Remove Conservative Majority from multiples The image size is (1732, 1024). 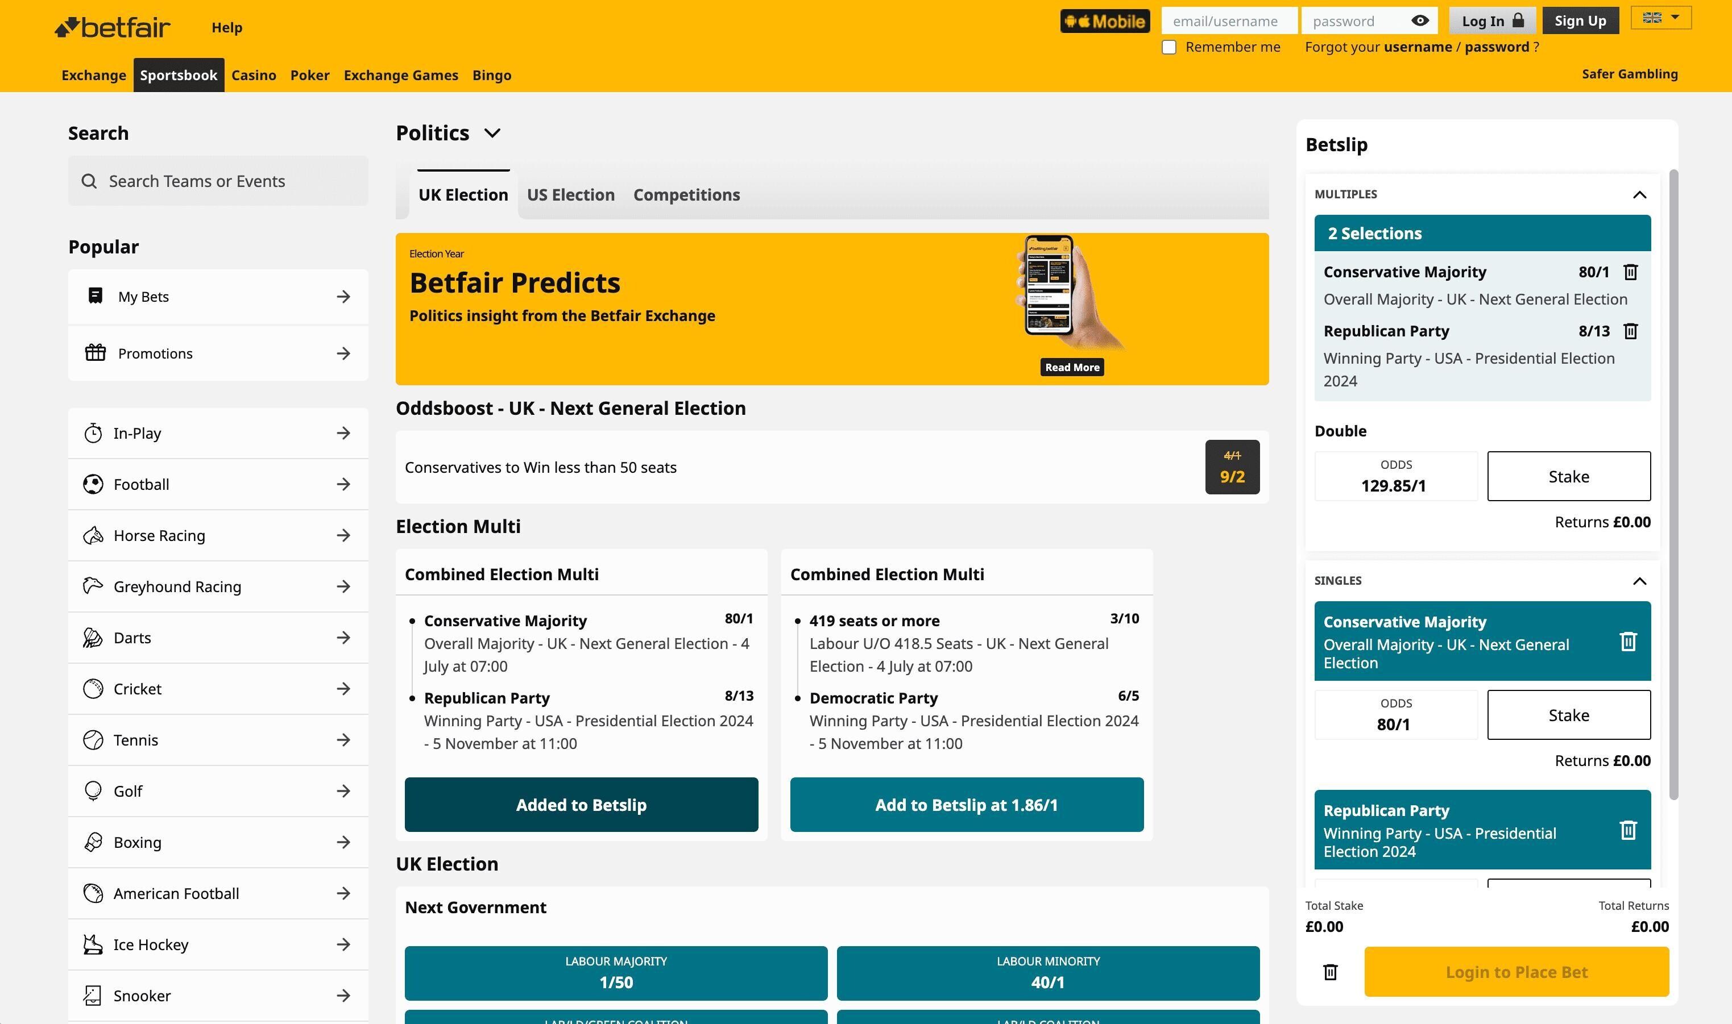(x=1631, y=272)
